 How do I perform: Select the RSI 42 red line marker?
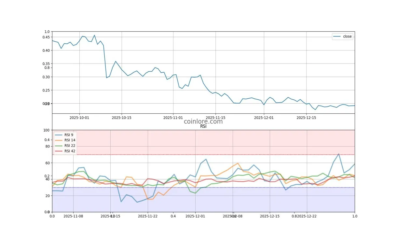click(x=59, y=151)
